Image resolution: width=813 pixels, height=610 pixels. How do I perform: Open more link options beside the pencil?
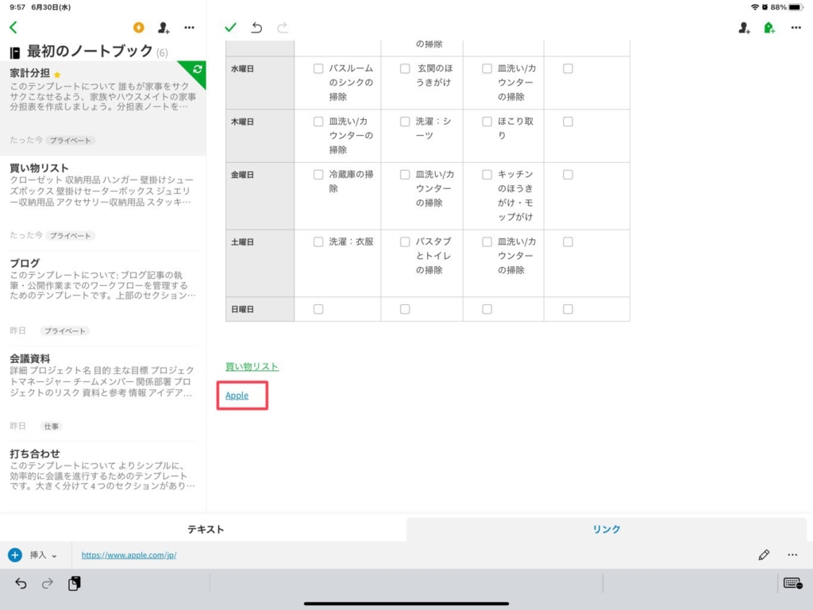point(792,555)
